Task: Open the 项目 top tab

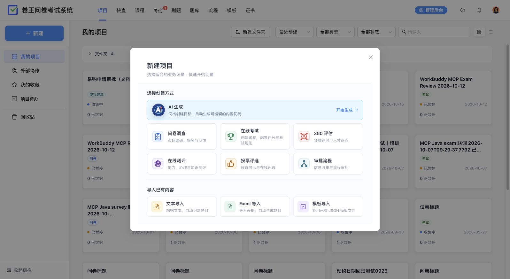Action: point(103,11)
